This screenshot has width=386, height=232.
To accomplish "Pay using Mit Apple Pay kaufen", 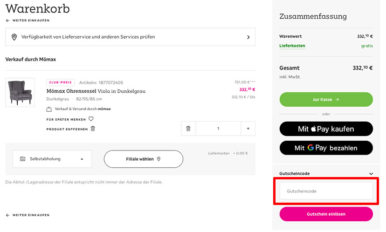I will (x=326, y=129).
